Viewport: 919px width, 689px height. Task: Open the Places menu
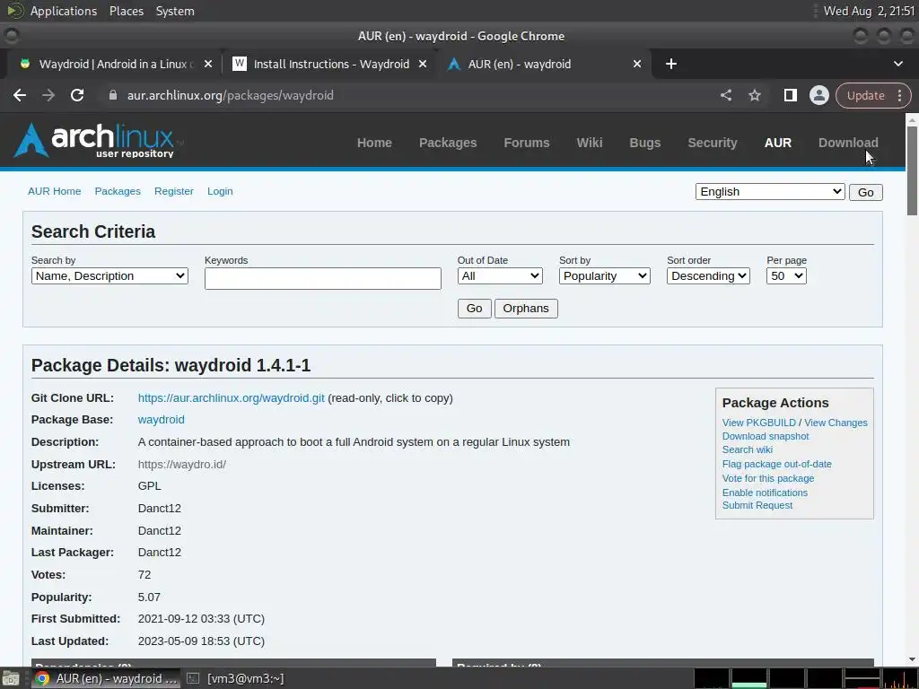126,11
